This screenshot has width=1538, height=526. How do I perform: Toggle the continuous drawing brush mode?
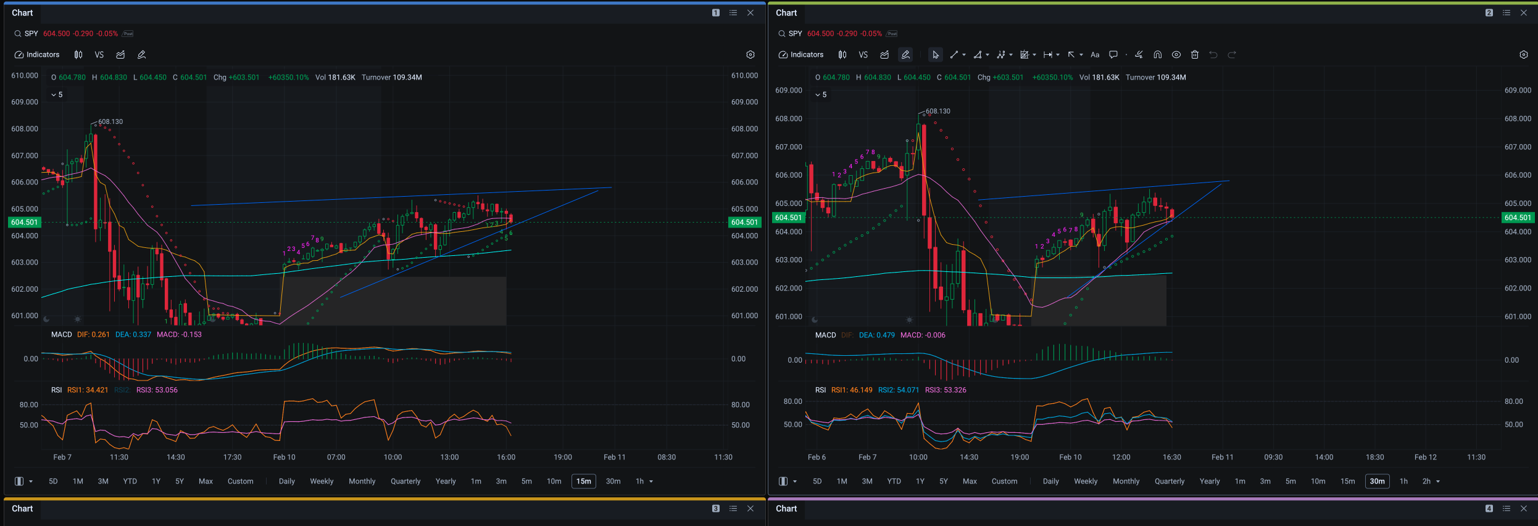click(1139, 55)
